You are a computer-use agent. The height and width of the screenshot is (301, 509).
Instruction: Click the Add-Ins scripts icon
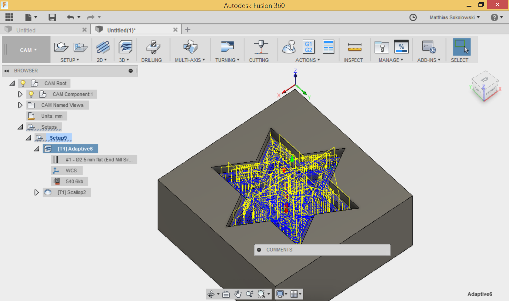coord(429,47)
